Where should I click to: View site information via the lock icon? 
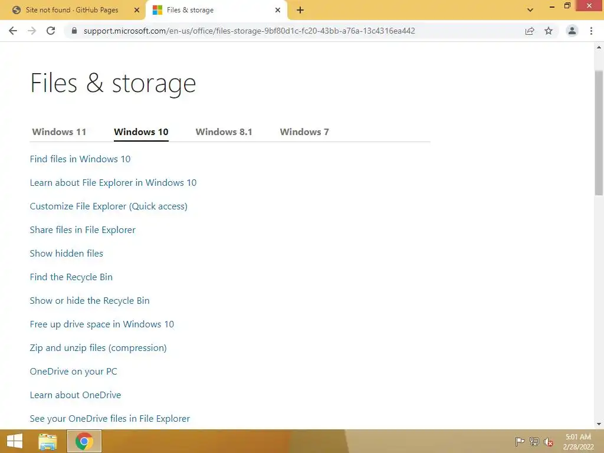74,31
